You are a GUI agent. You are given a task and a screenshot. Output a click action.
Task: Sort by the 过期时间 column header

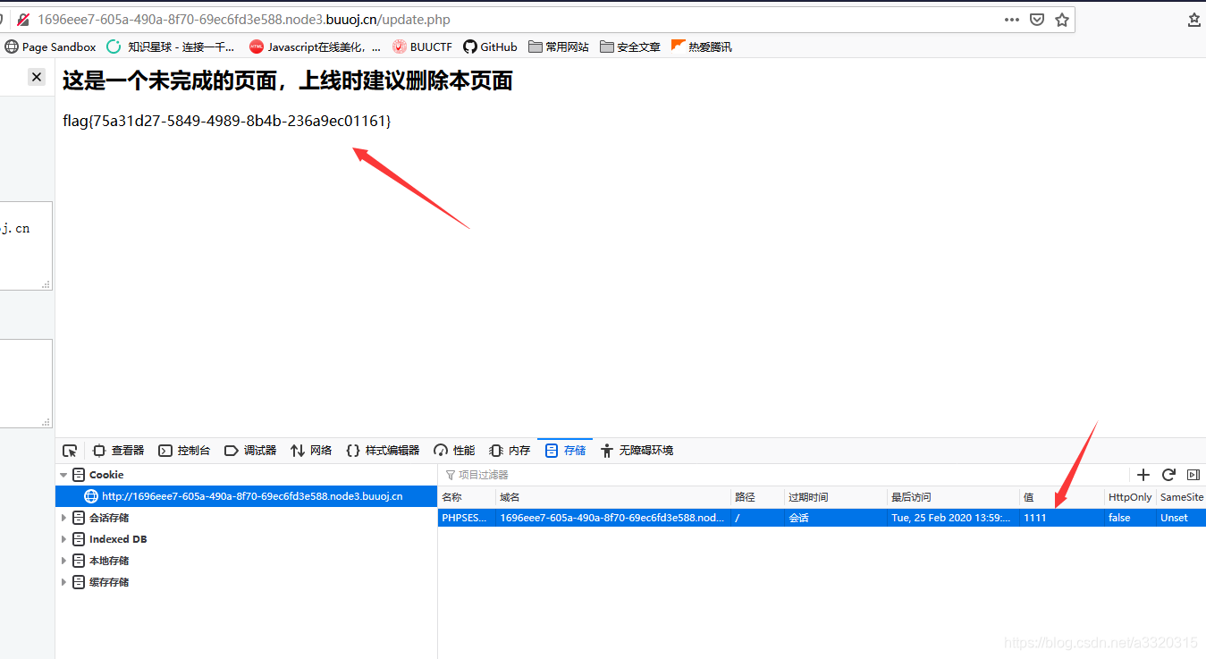[835, 497]
